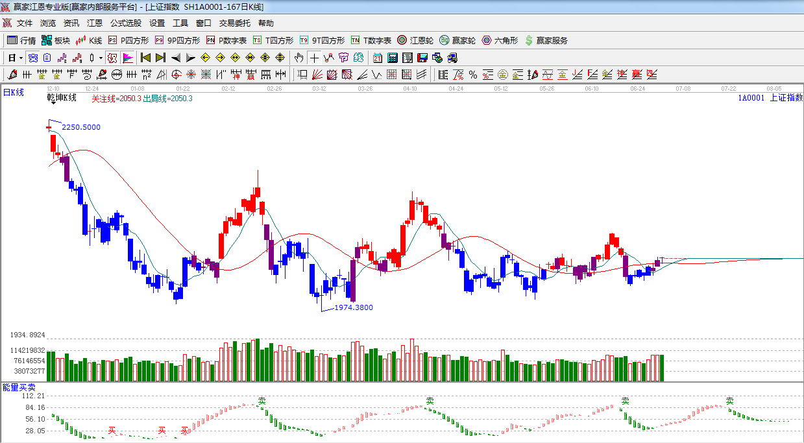Open the 行情 market quotes view

point(21,40)
